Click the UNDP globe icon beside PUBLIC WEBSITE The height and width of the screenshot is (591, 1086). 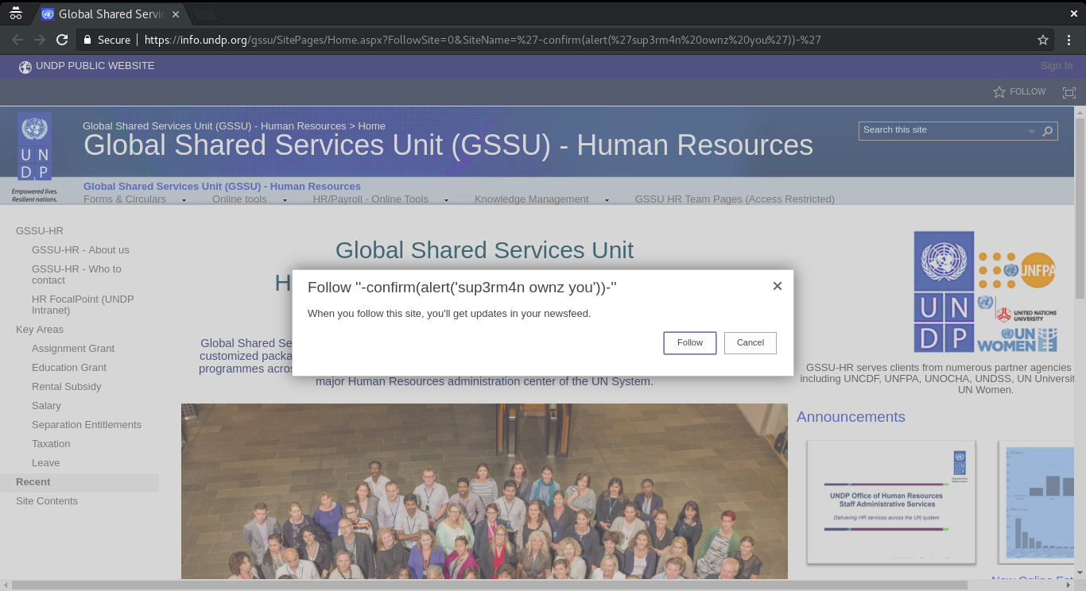25,68
